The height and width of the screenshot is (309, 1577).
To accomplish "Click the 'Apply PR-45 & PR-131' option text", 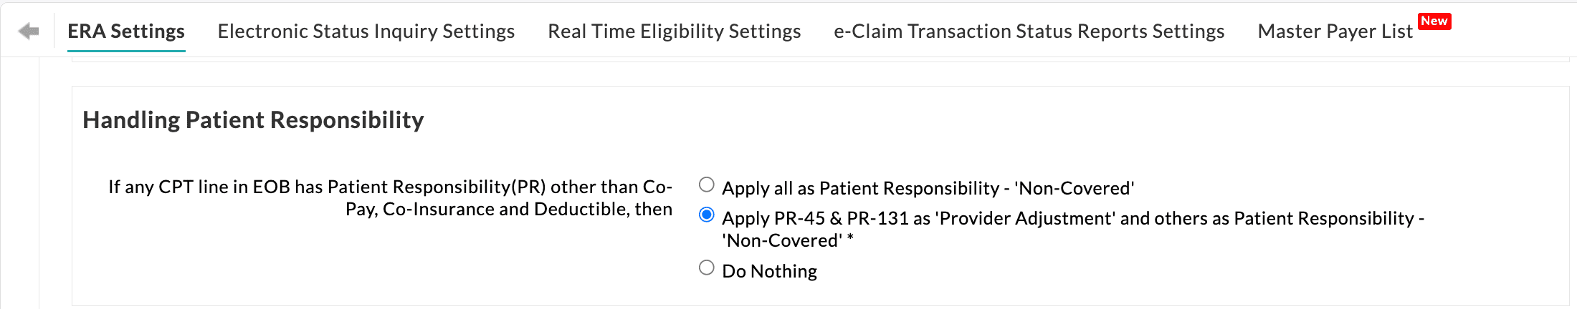I will (1072, 218).
